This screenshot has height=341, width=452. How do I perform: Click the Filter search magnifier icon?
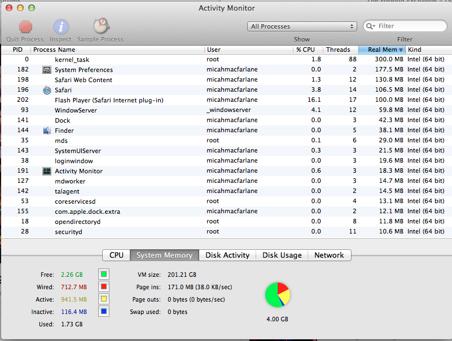pyautogui.click(x=370, y=26)
